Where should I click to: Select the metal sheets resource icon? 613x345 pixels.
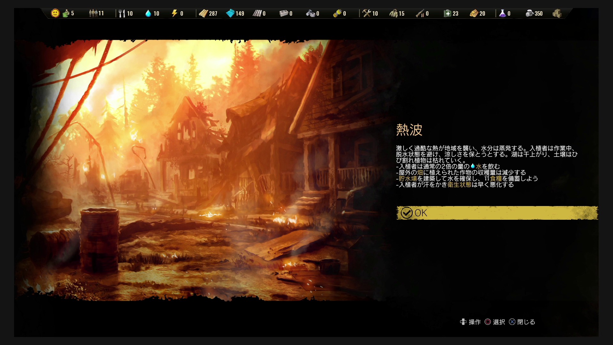pyautogui.click(x=257, y=13)
